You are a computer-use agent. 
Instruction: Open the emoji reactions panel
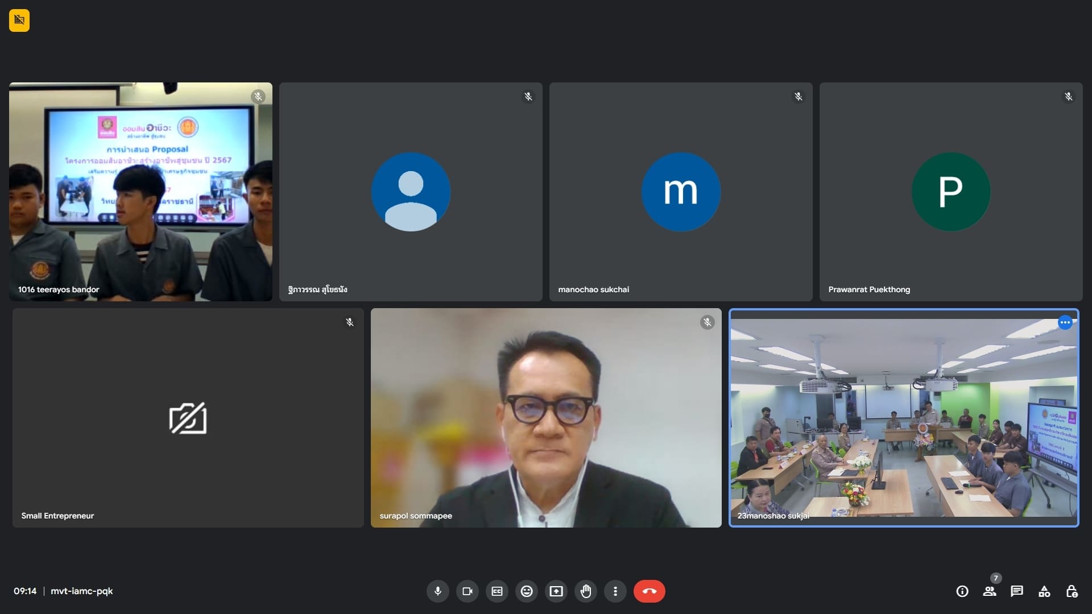coord(527,591)
